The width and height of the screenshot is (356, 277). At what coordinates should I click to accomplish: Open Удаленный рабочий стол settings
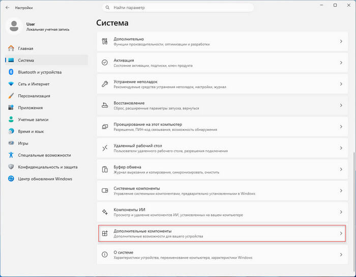tap(222, 148)
